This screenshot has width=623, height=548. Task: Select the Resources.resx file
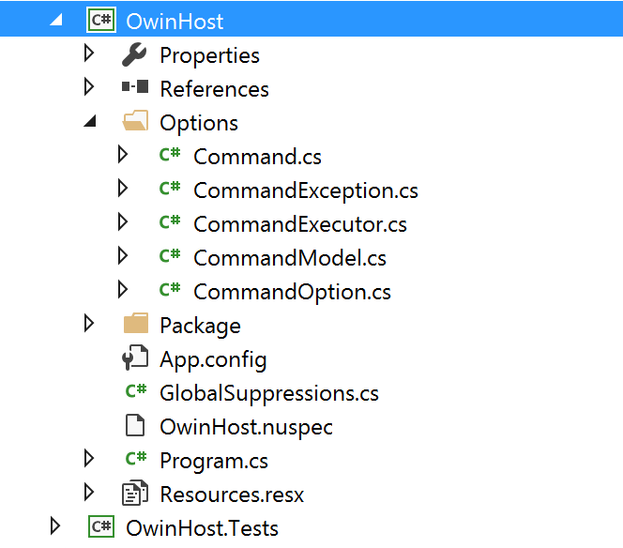pos(232,495)
